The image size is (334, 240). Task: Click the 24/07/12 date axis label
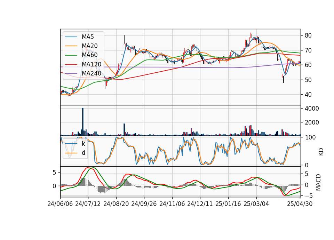coord(88,204)
